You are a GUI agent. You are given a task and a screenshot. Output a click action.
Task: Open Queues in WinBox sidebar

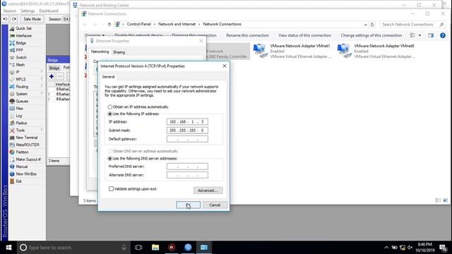pyautogui.click(x=22, y=101)
